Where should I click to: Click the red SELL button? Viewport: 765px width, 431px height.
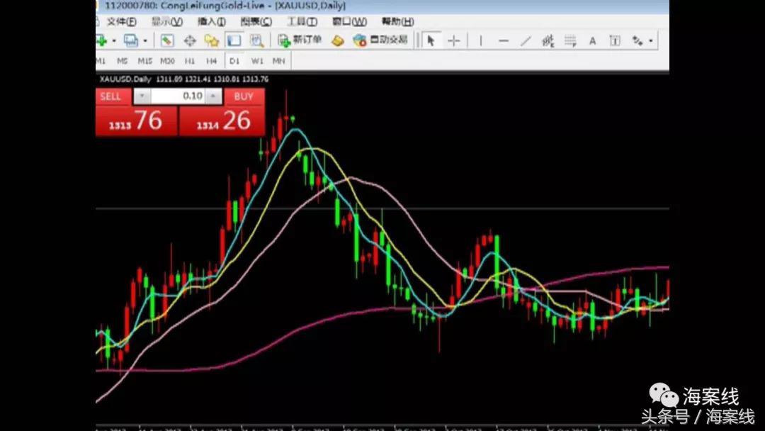click(x=110, y=96)
